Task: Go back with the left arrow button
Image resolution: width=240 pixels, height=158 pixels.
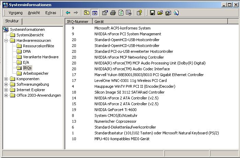Action: pyautogui.click(x=68, y=13)
